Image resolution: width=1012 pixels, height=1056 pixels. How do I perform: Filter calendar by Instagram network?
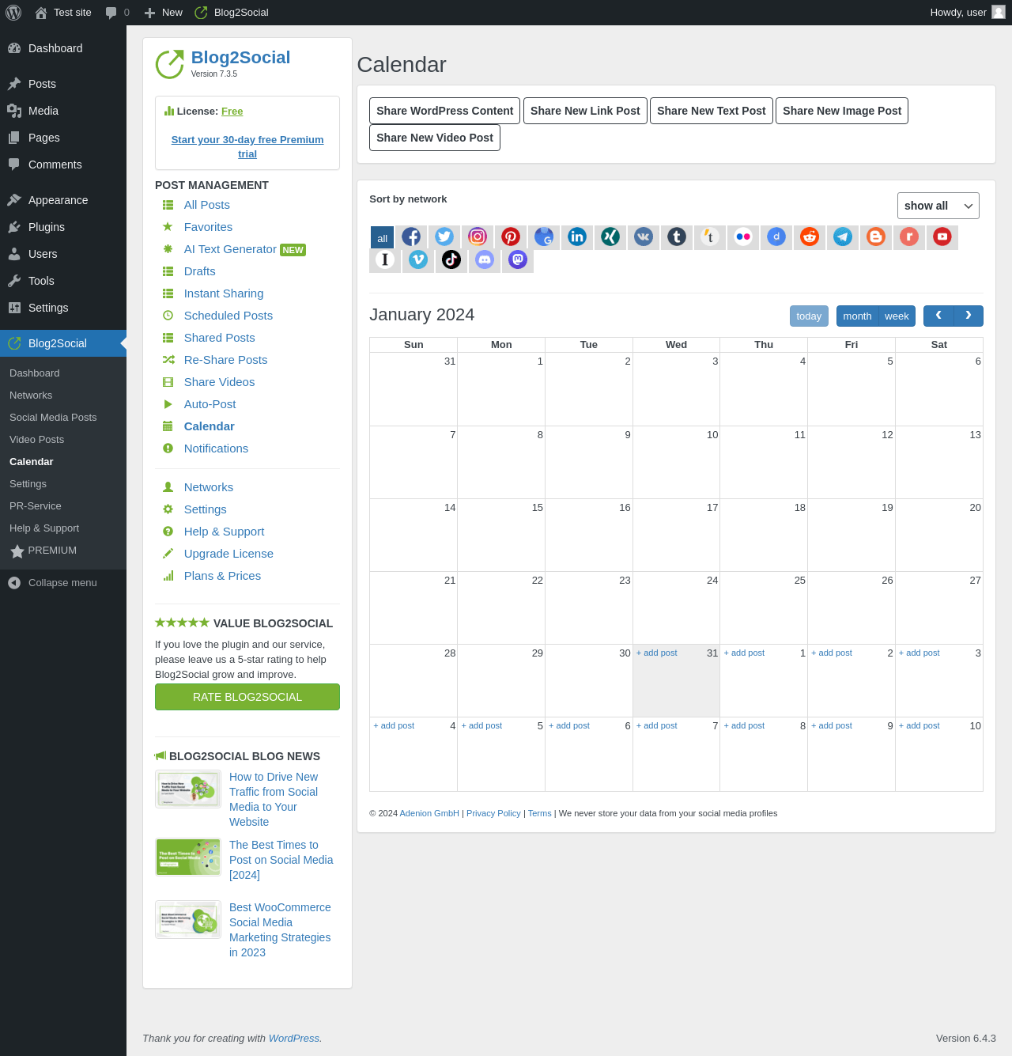pyautogui.click(x=478, y=237)
